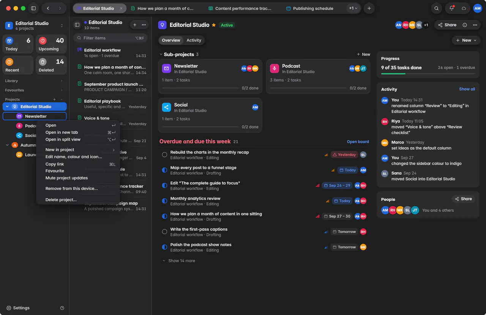Collapse the Editorial Studio tree node
Image resolution: width=486 pixels, height=315 pixels.
coord(7,107)
